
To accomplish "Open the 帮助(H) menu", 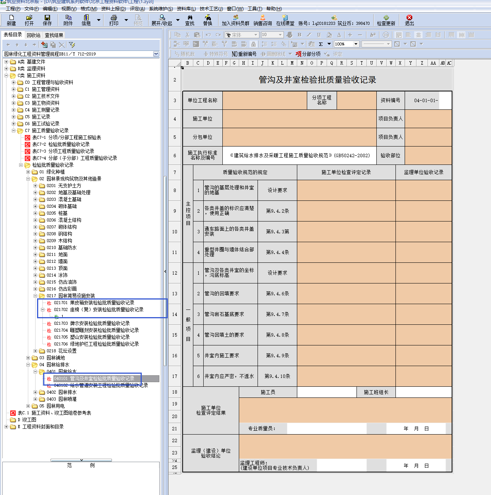I will click(x=274, y=8).
